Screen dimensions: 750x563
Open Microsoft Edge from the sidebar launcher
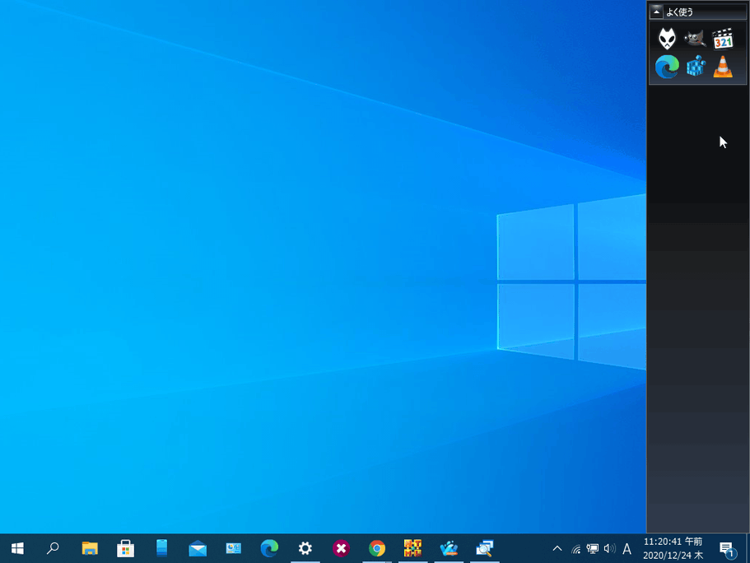(667, 66)
